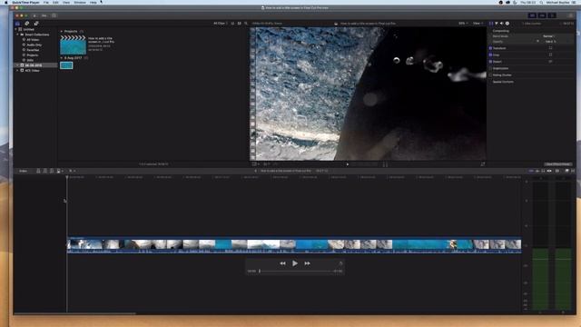The height and width of the screenshot is (327, 581).
Task: Open the timeline tool selection dropdown
Action: [72, 171]
